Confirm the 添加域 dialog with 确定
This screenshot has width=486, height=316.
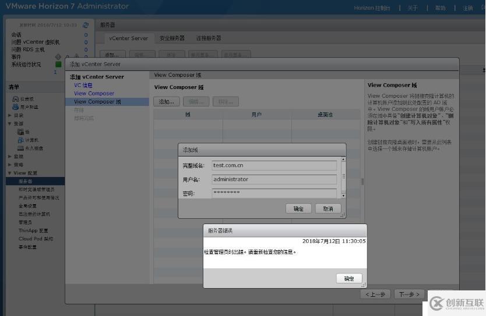tap(298, 208)
